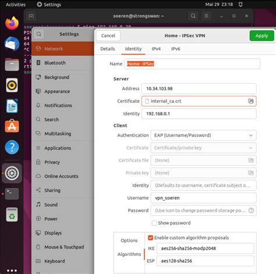
Task: Open Ubuntu Software from the dock
Action: click(x=12, y=126)
